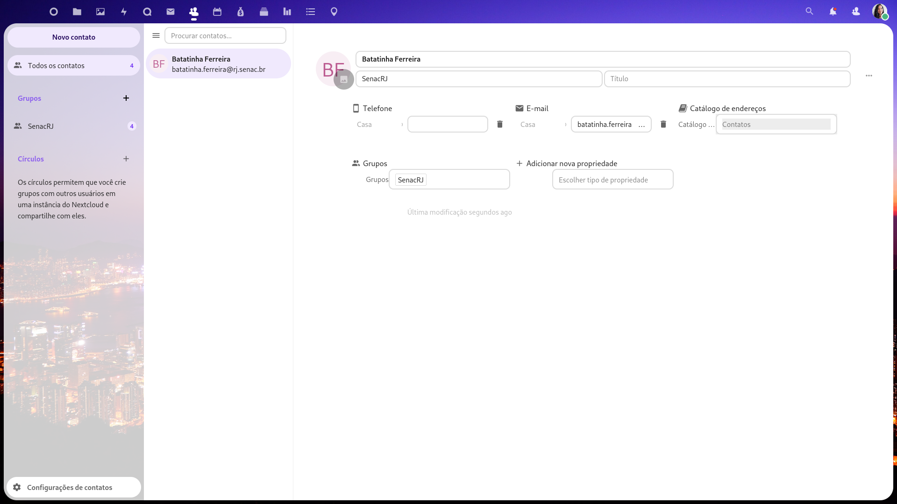Viewport: 897px width, 504px height.
Task: Open the Escolher tipo de propriedade dropdown
Action: click(612, 180)
